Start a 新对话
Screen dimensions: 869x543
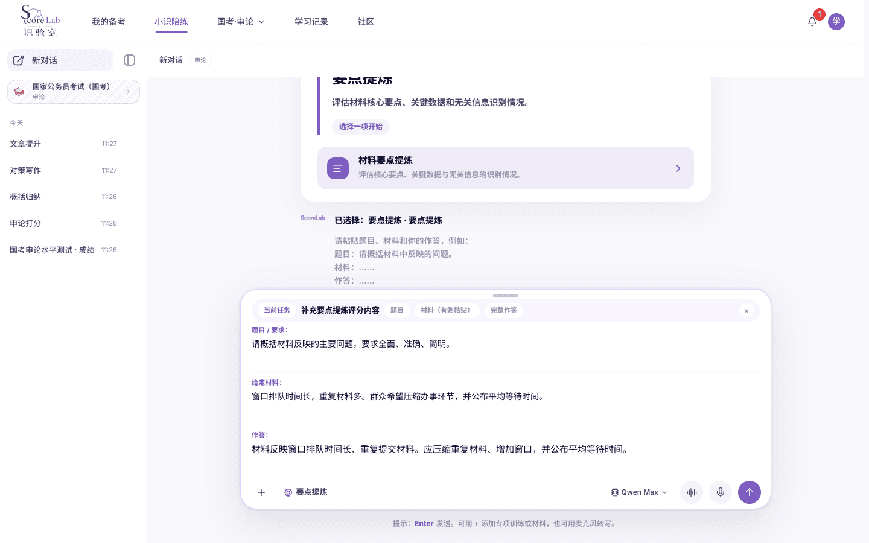pos(60,60)
